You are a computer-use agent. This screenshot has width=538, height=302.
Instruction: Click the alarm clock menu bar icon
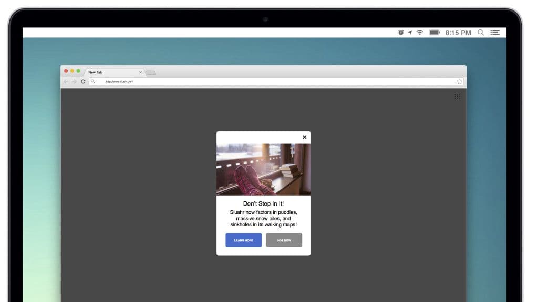click(399, 32)
